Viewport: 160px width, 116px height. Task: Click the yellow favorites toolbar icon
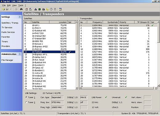47,9
